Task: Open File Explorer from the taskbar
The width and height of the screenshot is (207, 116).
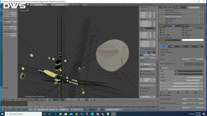Action: pos(60,114)
